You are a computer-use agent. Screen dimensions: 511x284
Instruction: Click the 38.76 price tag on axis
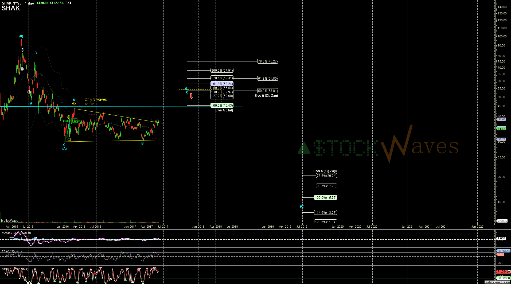tap(501, 119)
